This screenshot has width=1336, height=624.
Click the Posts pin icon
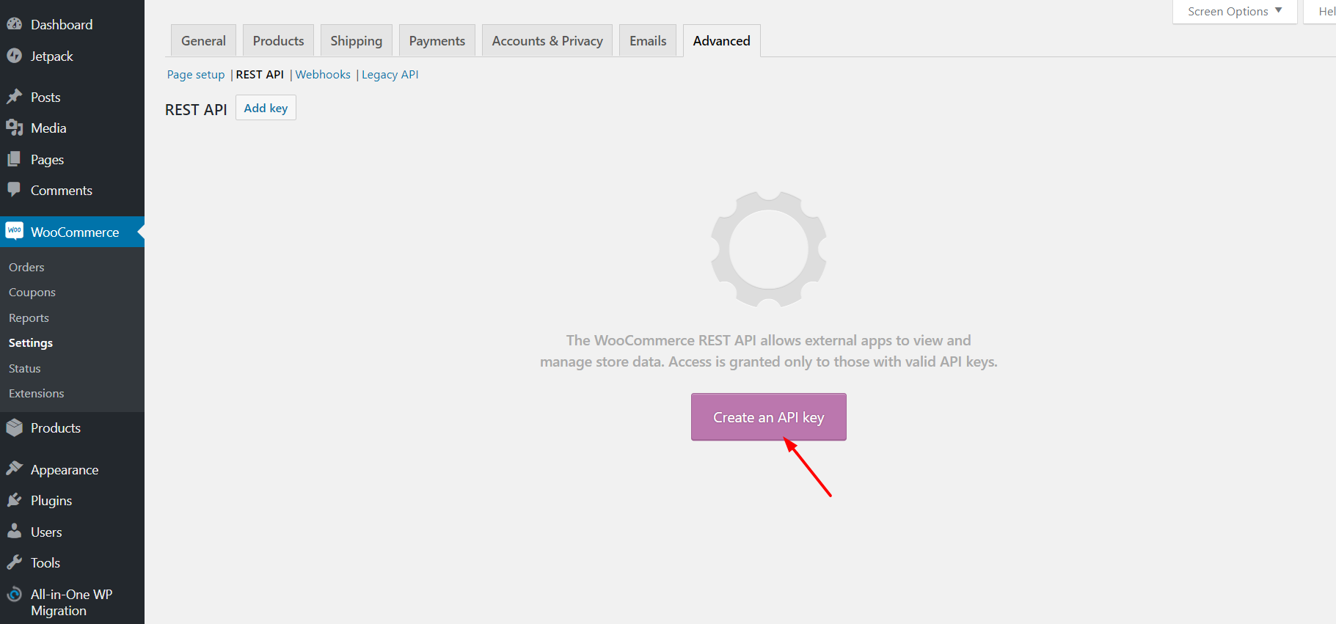[x=15, y=97]
